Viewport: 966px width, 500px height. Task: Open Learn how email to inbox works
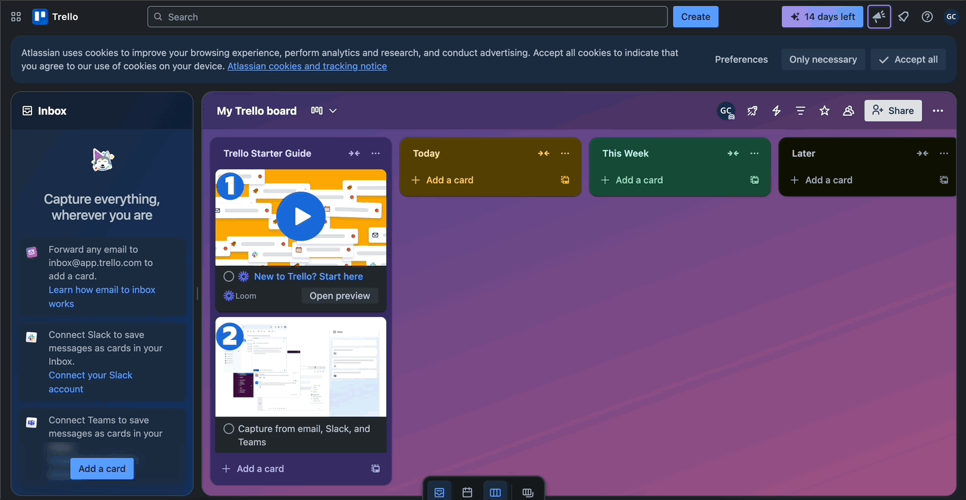(102, 297)
